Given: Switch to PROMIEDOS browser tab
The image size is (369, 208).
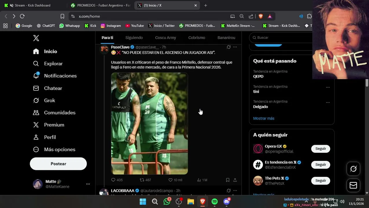Looking at the screenshot, I should coord(101,5).
